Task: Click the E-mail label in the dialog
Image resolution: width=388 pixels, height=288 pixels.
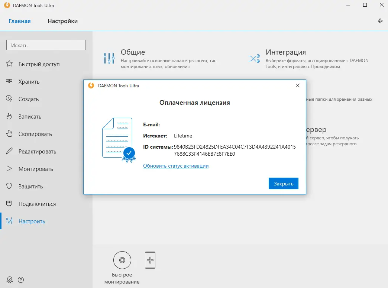Action: point(151,125)
